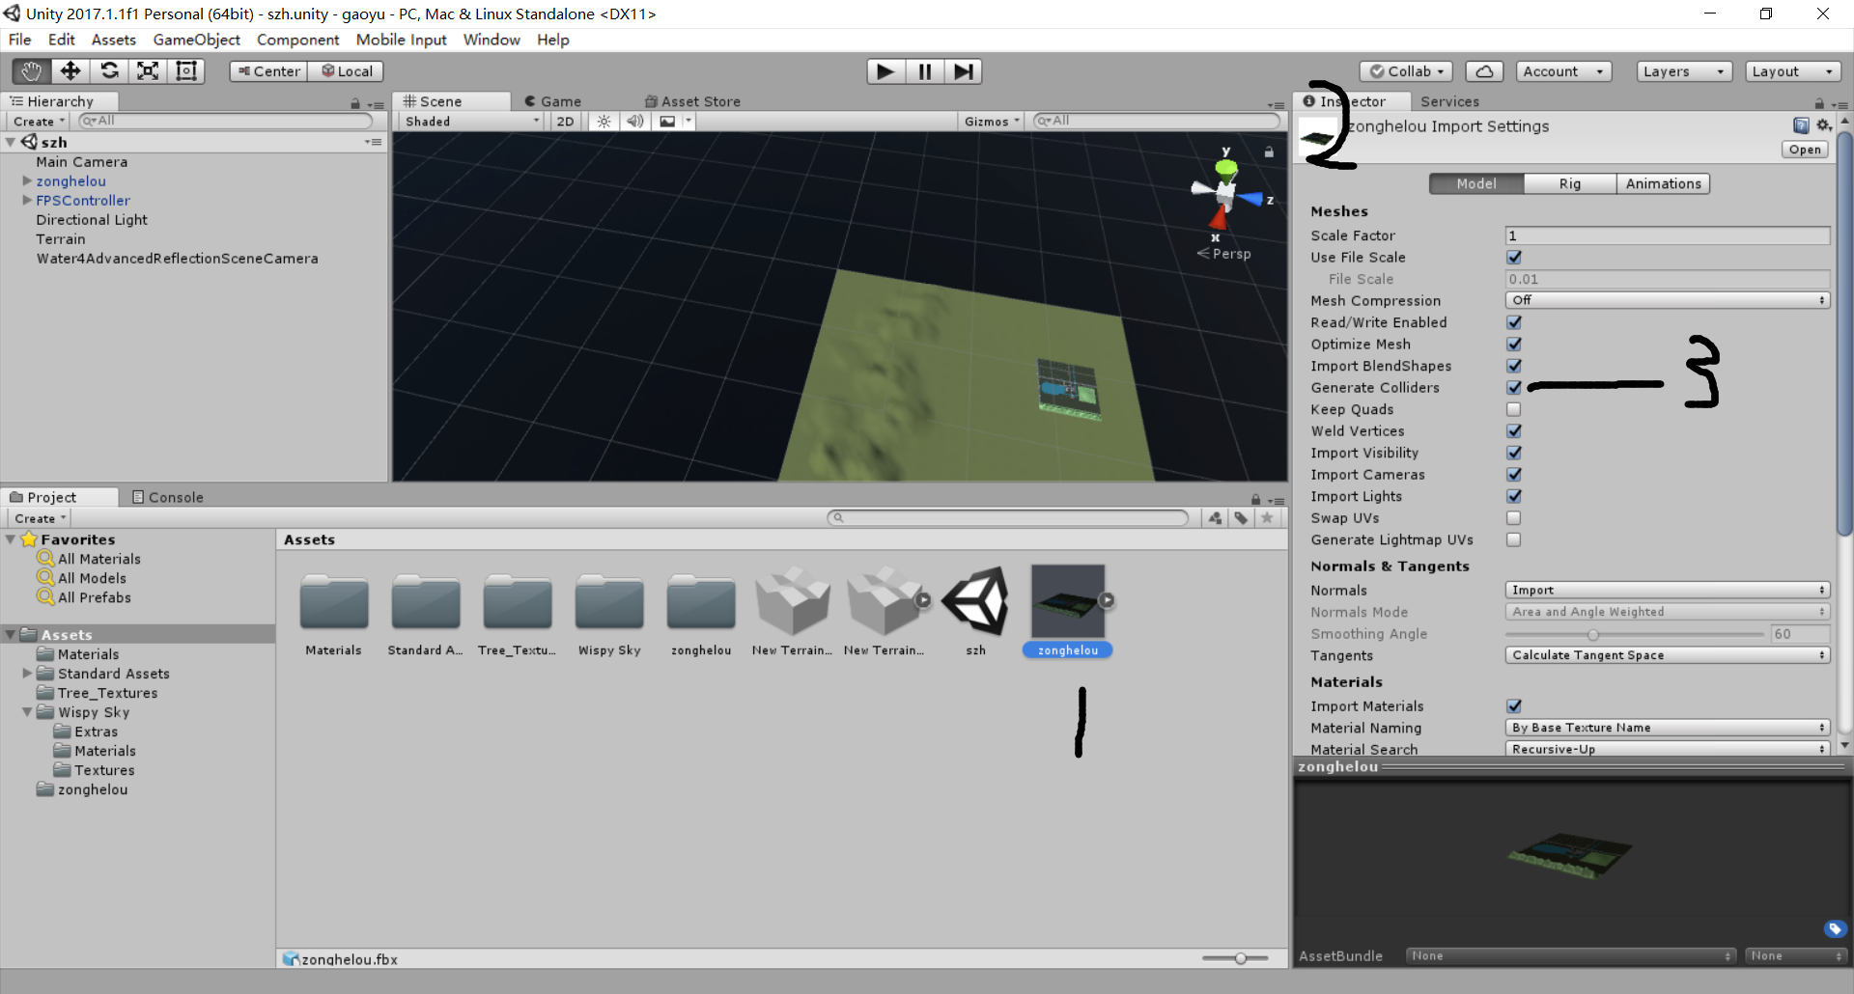Screen dimensions: 1854x994
Task: Enable Swap UVs checkbox
Action: click(x=1514, y=518)
